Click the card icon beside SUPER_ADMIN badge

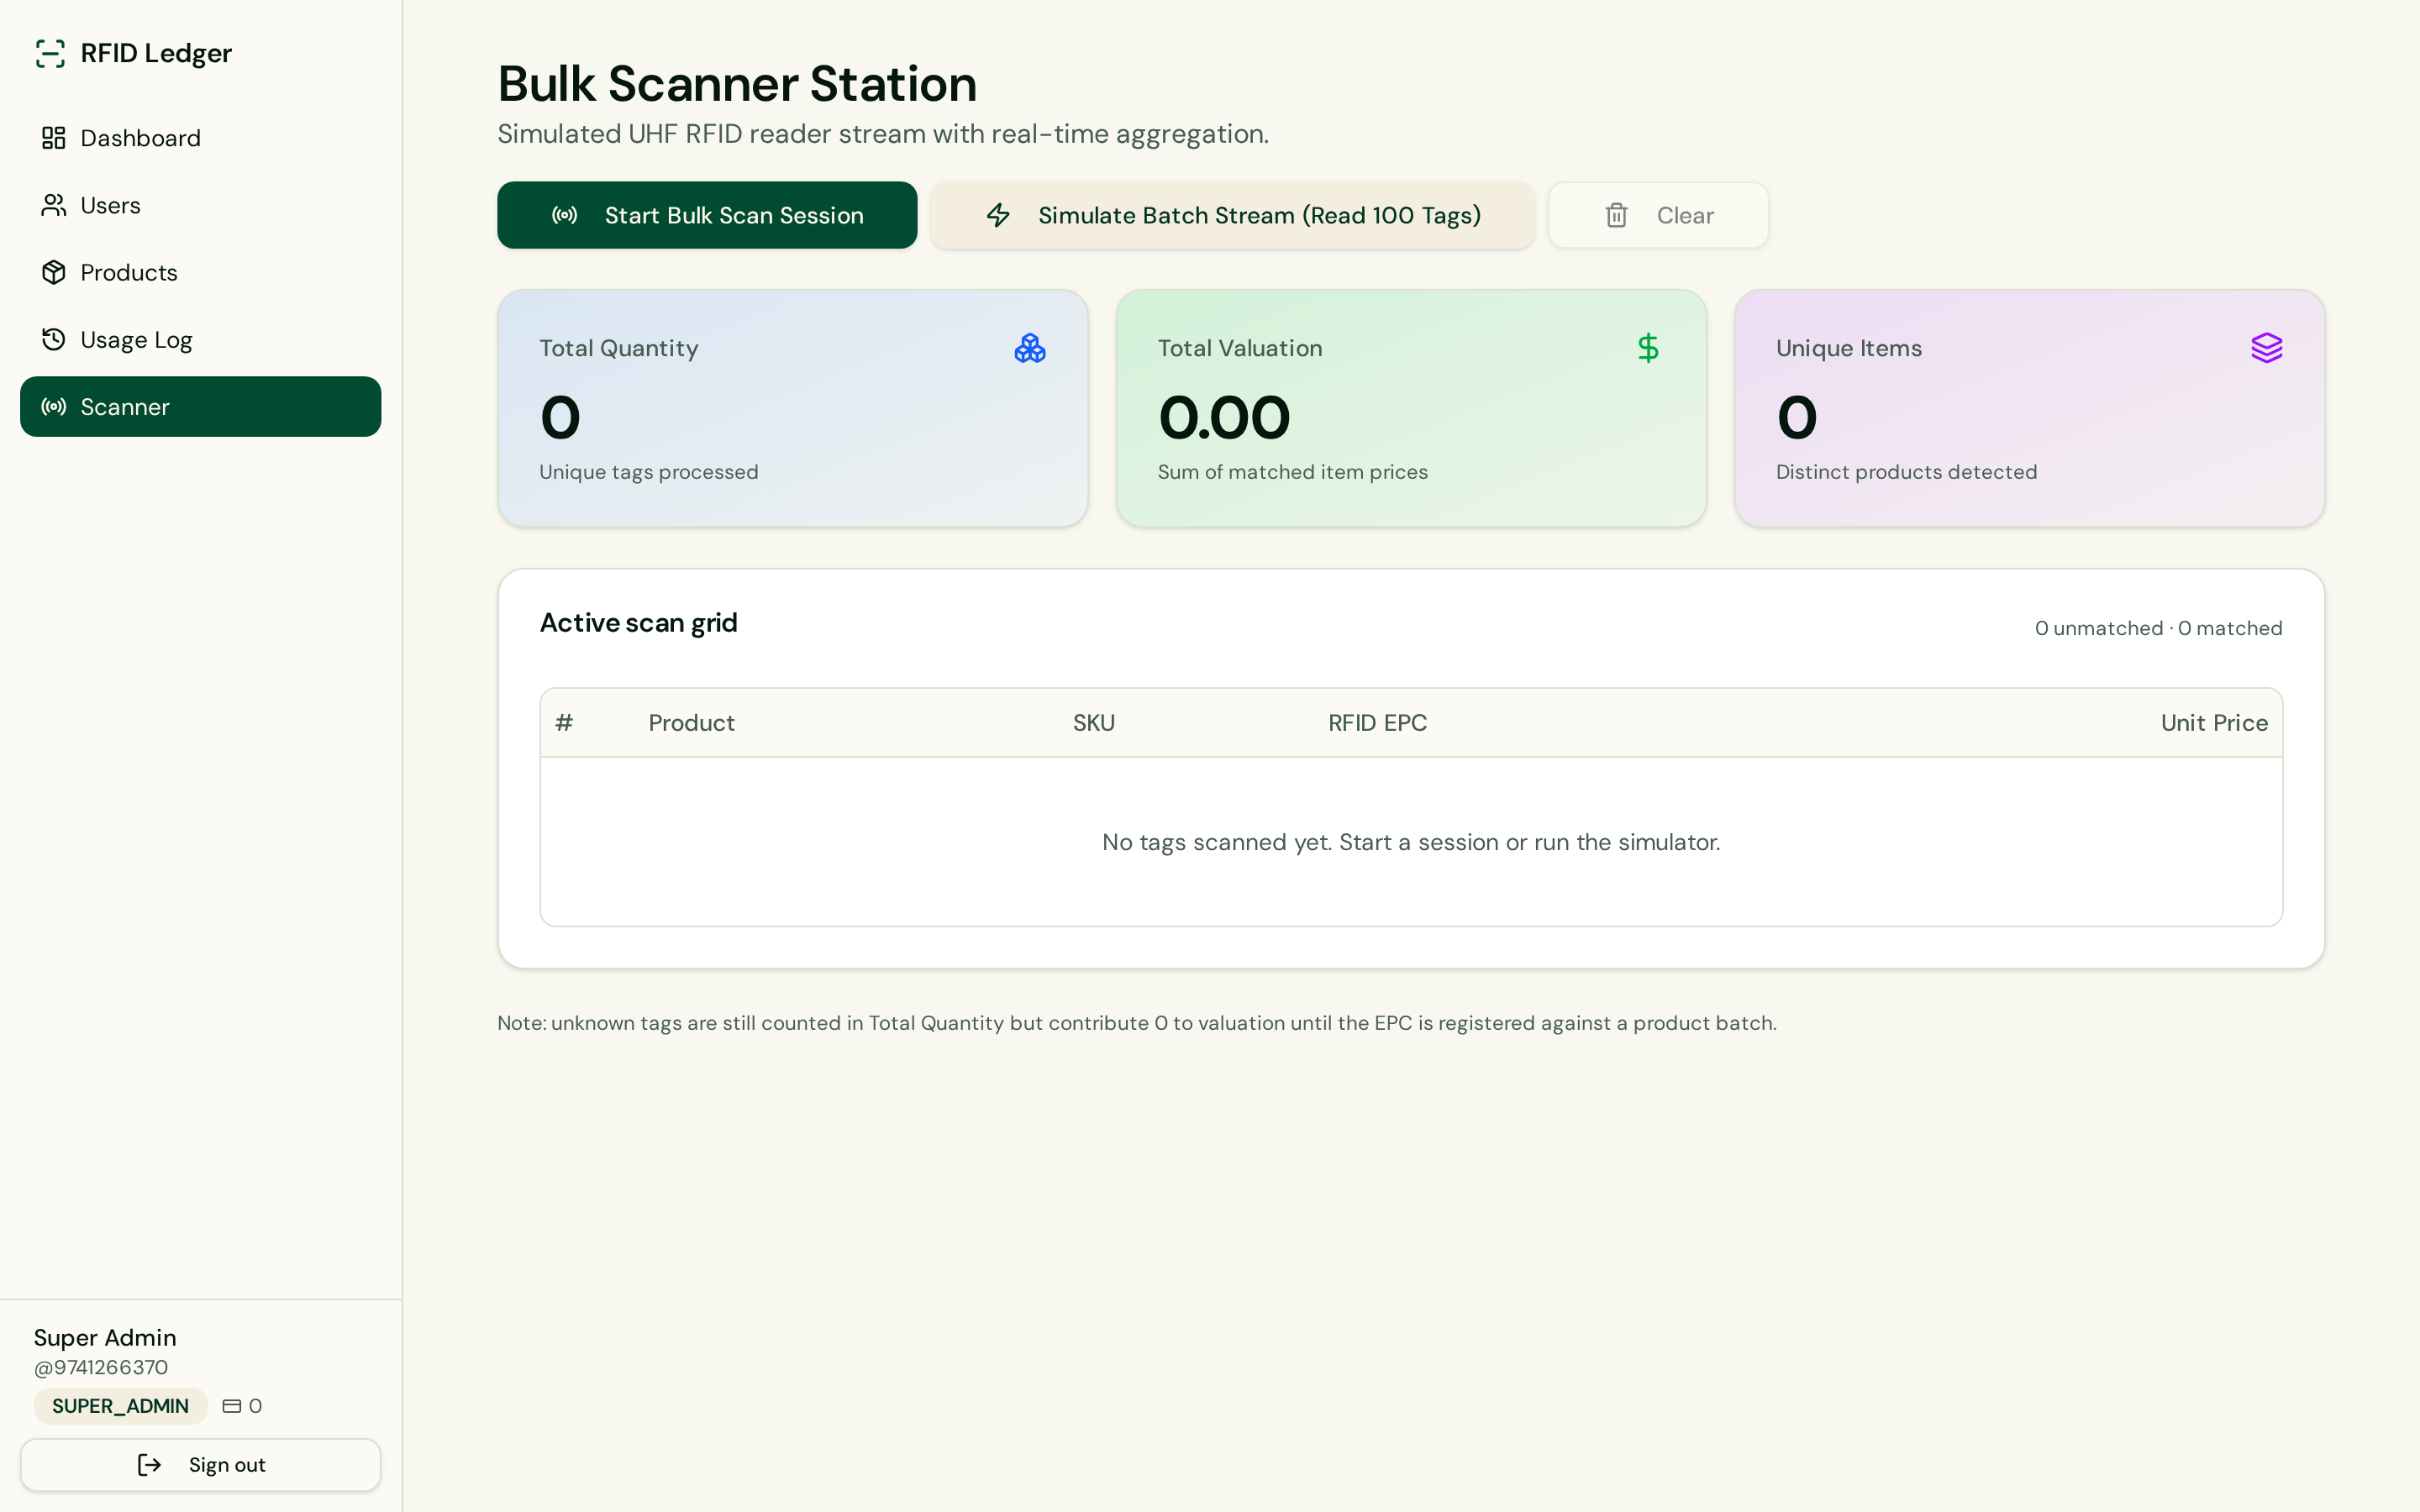[232, 1406]
